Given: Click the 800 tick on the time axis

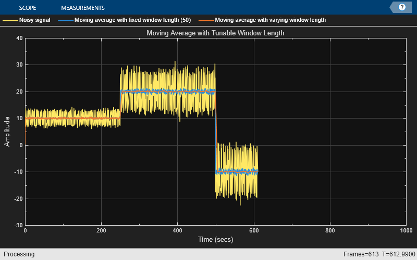Looking at the screenshot, I should click(x=329, y=230).
